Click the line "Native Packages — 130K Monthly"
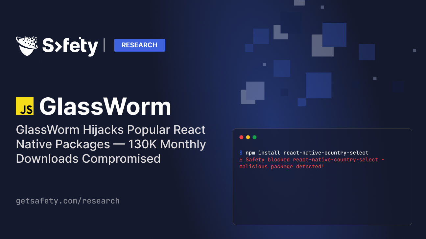Image resolution: width=426 pixels, height=239 pixels. tap(111, 144)
